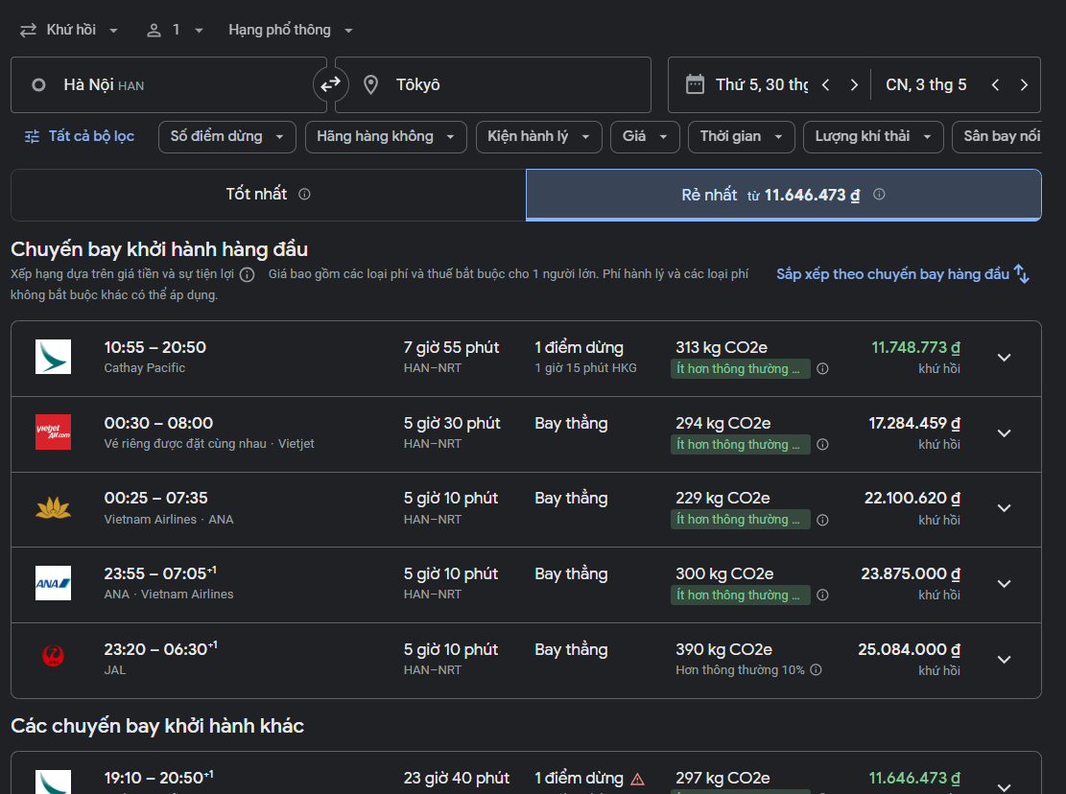This screenshot has height=794, width=1066.
Task: Select the Rẻ nhất tab
Action: click(x=783, y=195)
